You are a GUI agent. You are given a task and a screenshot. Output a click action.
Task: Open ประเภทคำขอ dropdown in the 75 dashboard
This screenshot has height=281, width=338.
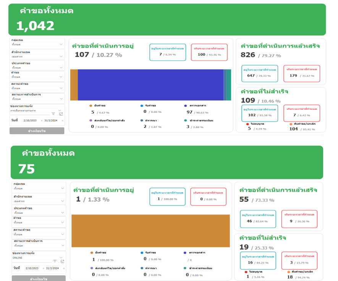pos(63,213)
